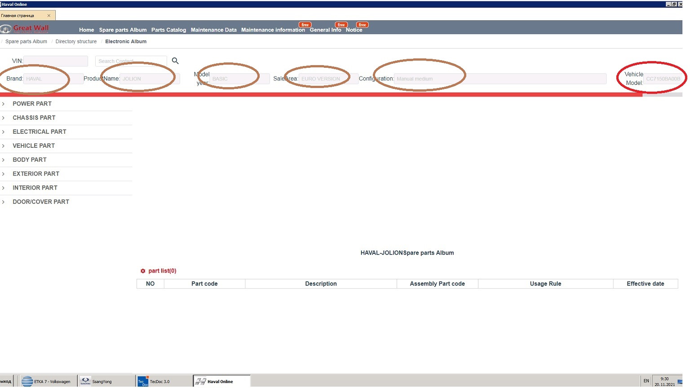Open the Maintenance Data menu
This screenshot has width=690, height=388.
pyautogui.click(x=213, y=30)
